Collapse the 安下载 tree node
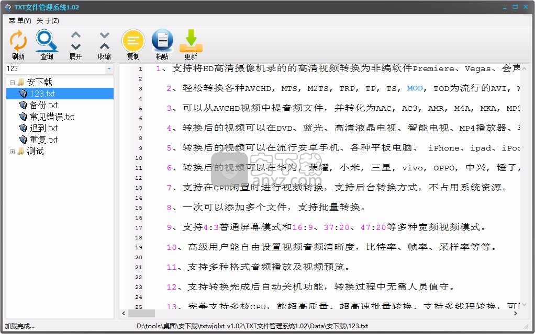 pos(12,83)
